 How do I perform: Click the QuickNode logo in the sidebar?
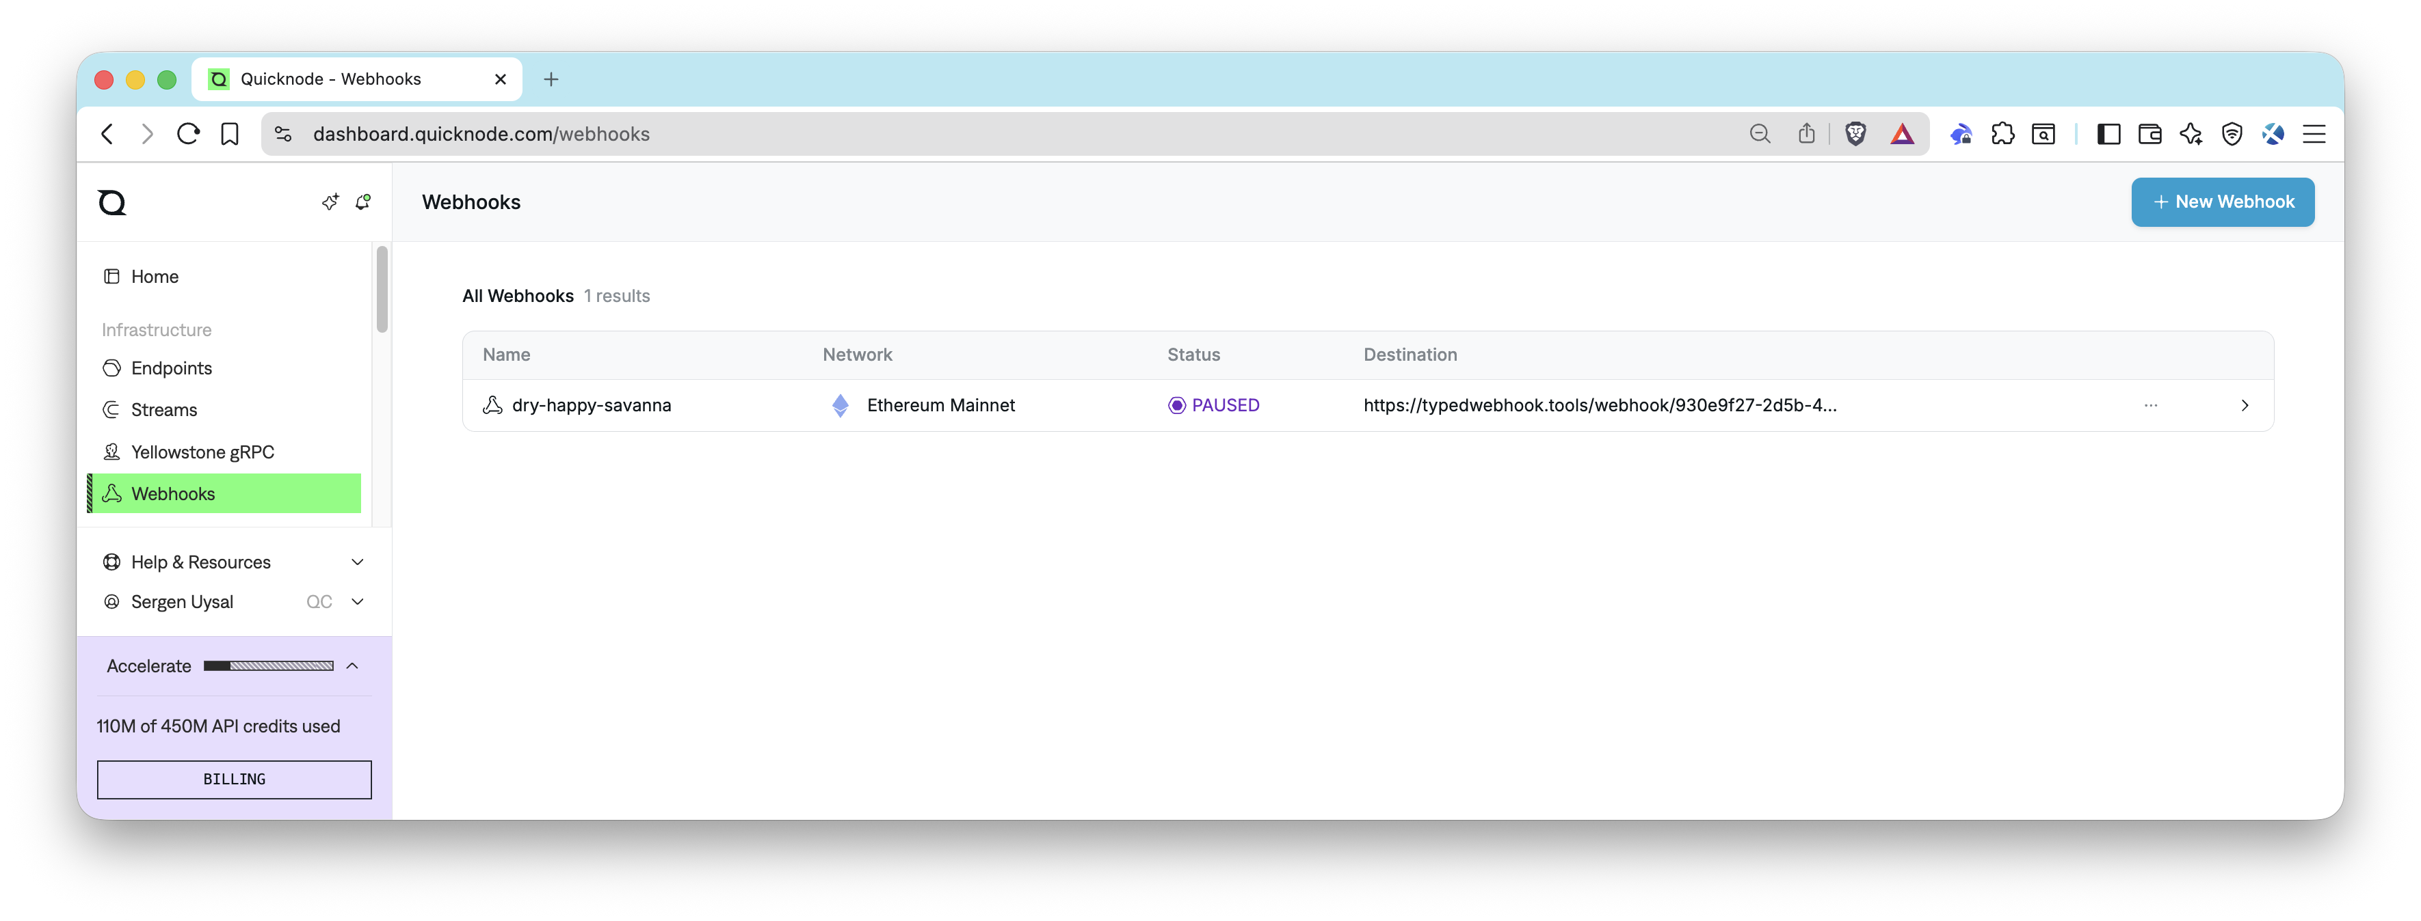111,202
